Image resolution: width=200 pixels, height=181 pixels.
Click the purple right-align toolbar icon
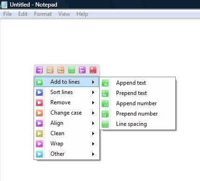coord(39,70)
